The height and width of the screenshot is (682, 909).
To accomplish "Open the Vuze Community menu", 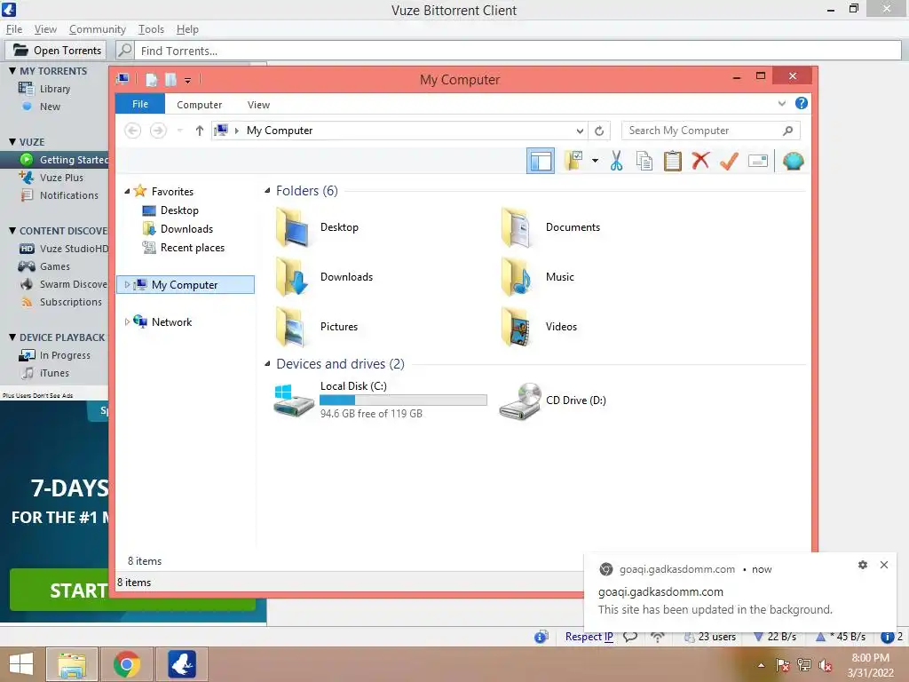I will pos(98,29).
